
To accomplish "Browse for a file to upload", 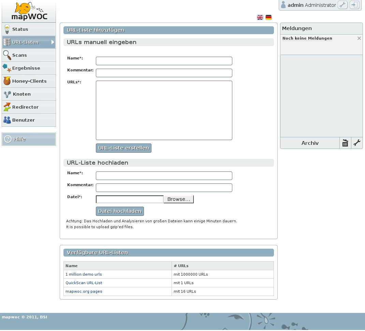I will [178, 199].
